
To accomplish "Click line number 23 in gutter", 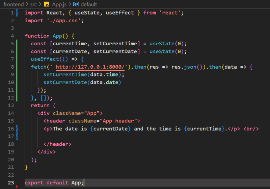I will click(x=11, y=183).
